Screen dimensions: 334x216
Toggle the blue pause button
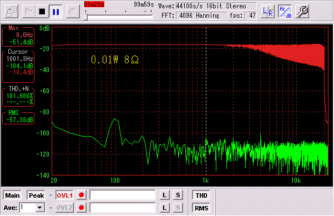click(56, 11)
